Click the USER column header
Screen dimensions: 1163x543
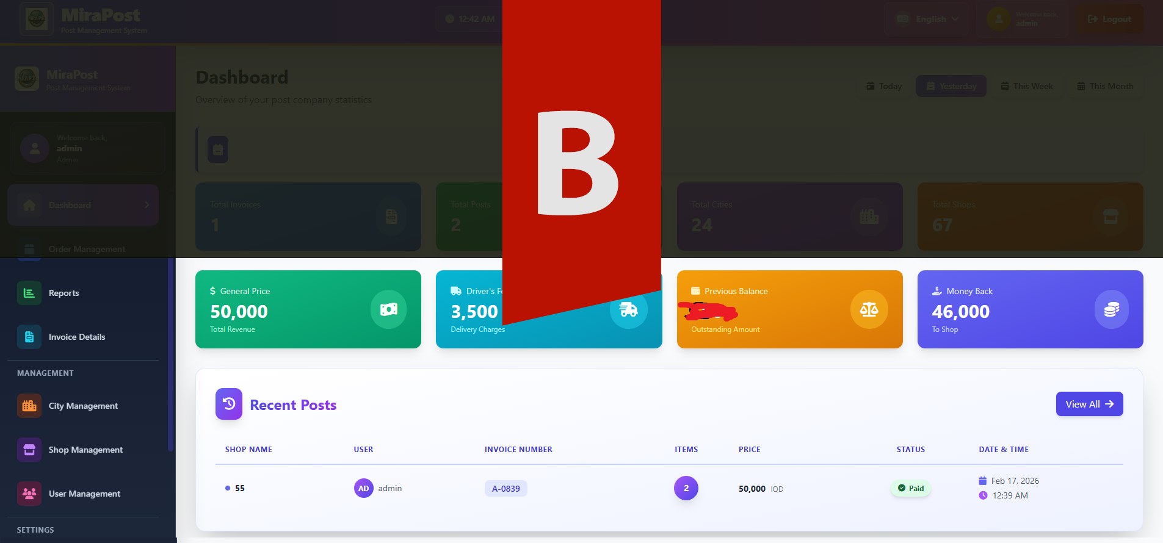(x=363, y=450)
